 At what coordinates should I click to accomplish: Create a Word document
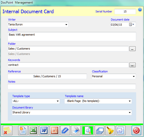point(44,130)
